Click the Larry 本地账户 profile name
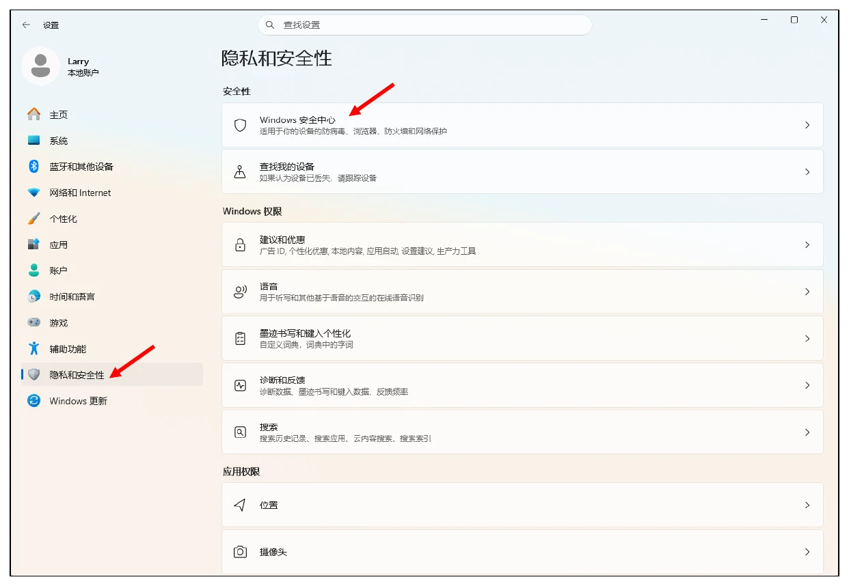 83,66
